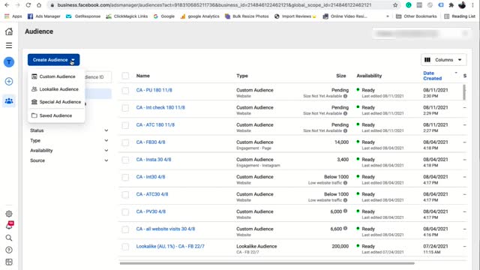Open the help question mark icon
480x270 pixels.
tap(9, 250)
